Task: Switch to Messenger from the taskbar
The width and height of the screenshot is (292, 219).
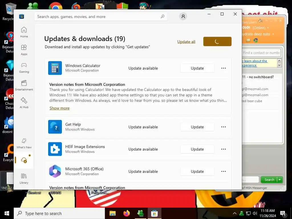Action: pyautogui.click(x=140, y=213)
